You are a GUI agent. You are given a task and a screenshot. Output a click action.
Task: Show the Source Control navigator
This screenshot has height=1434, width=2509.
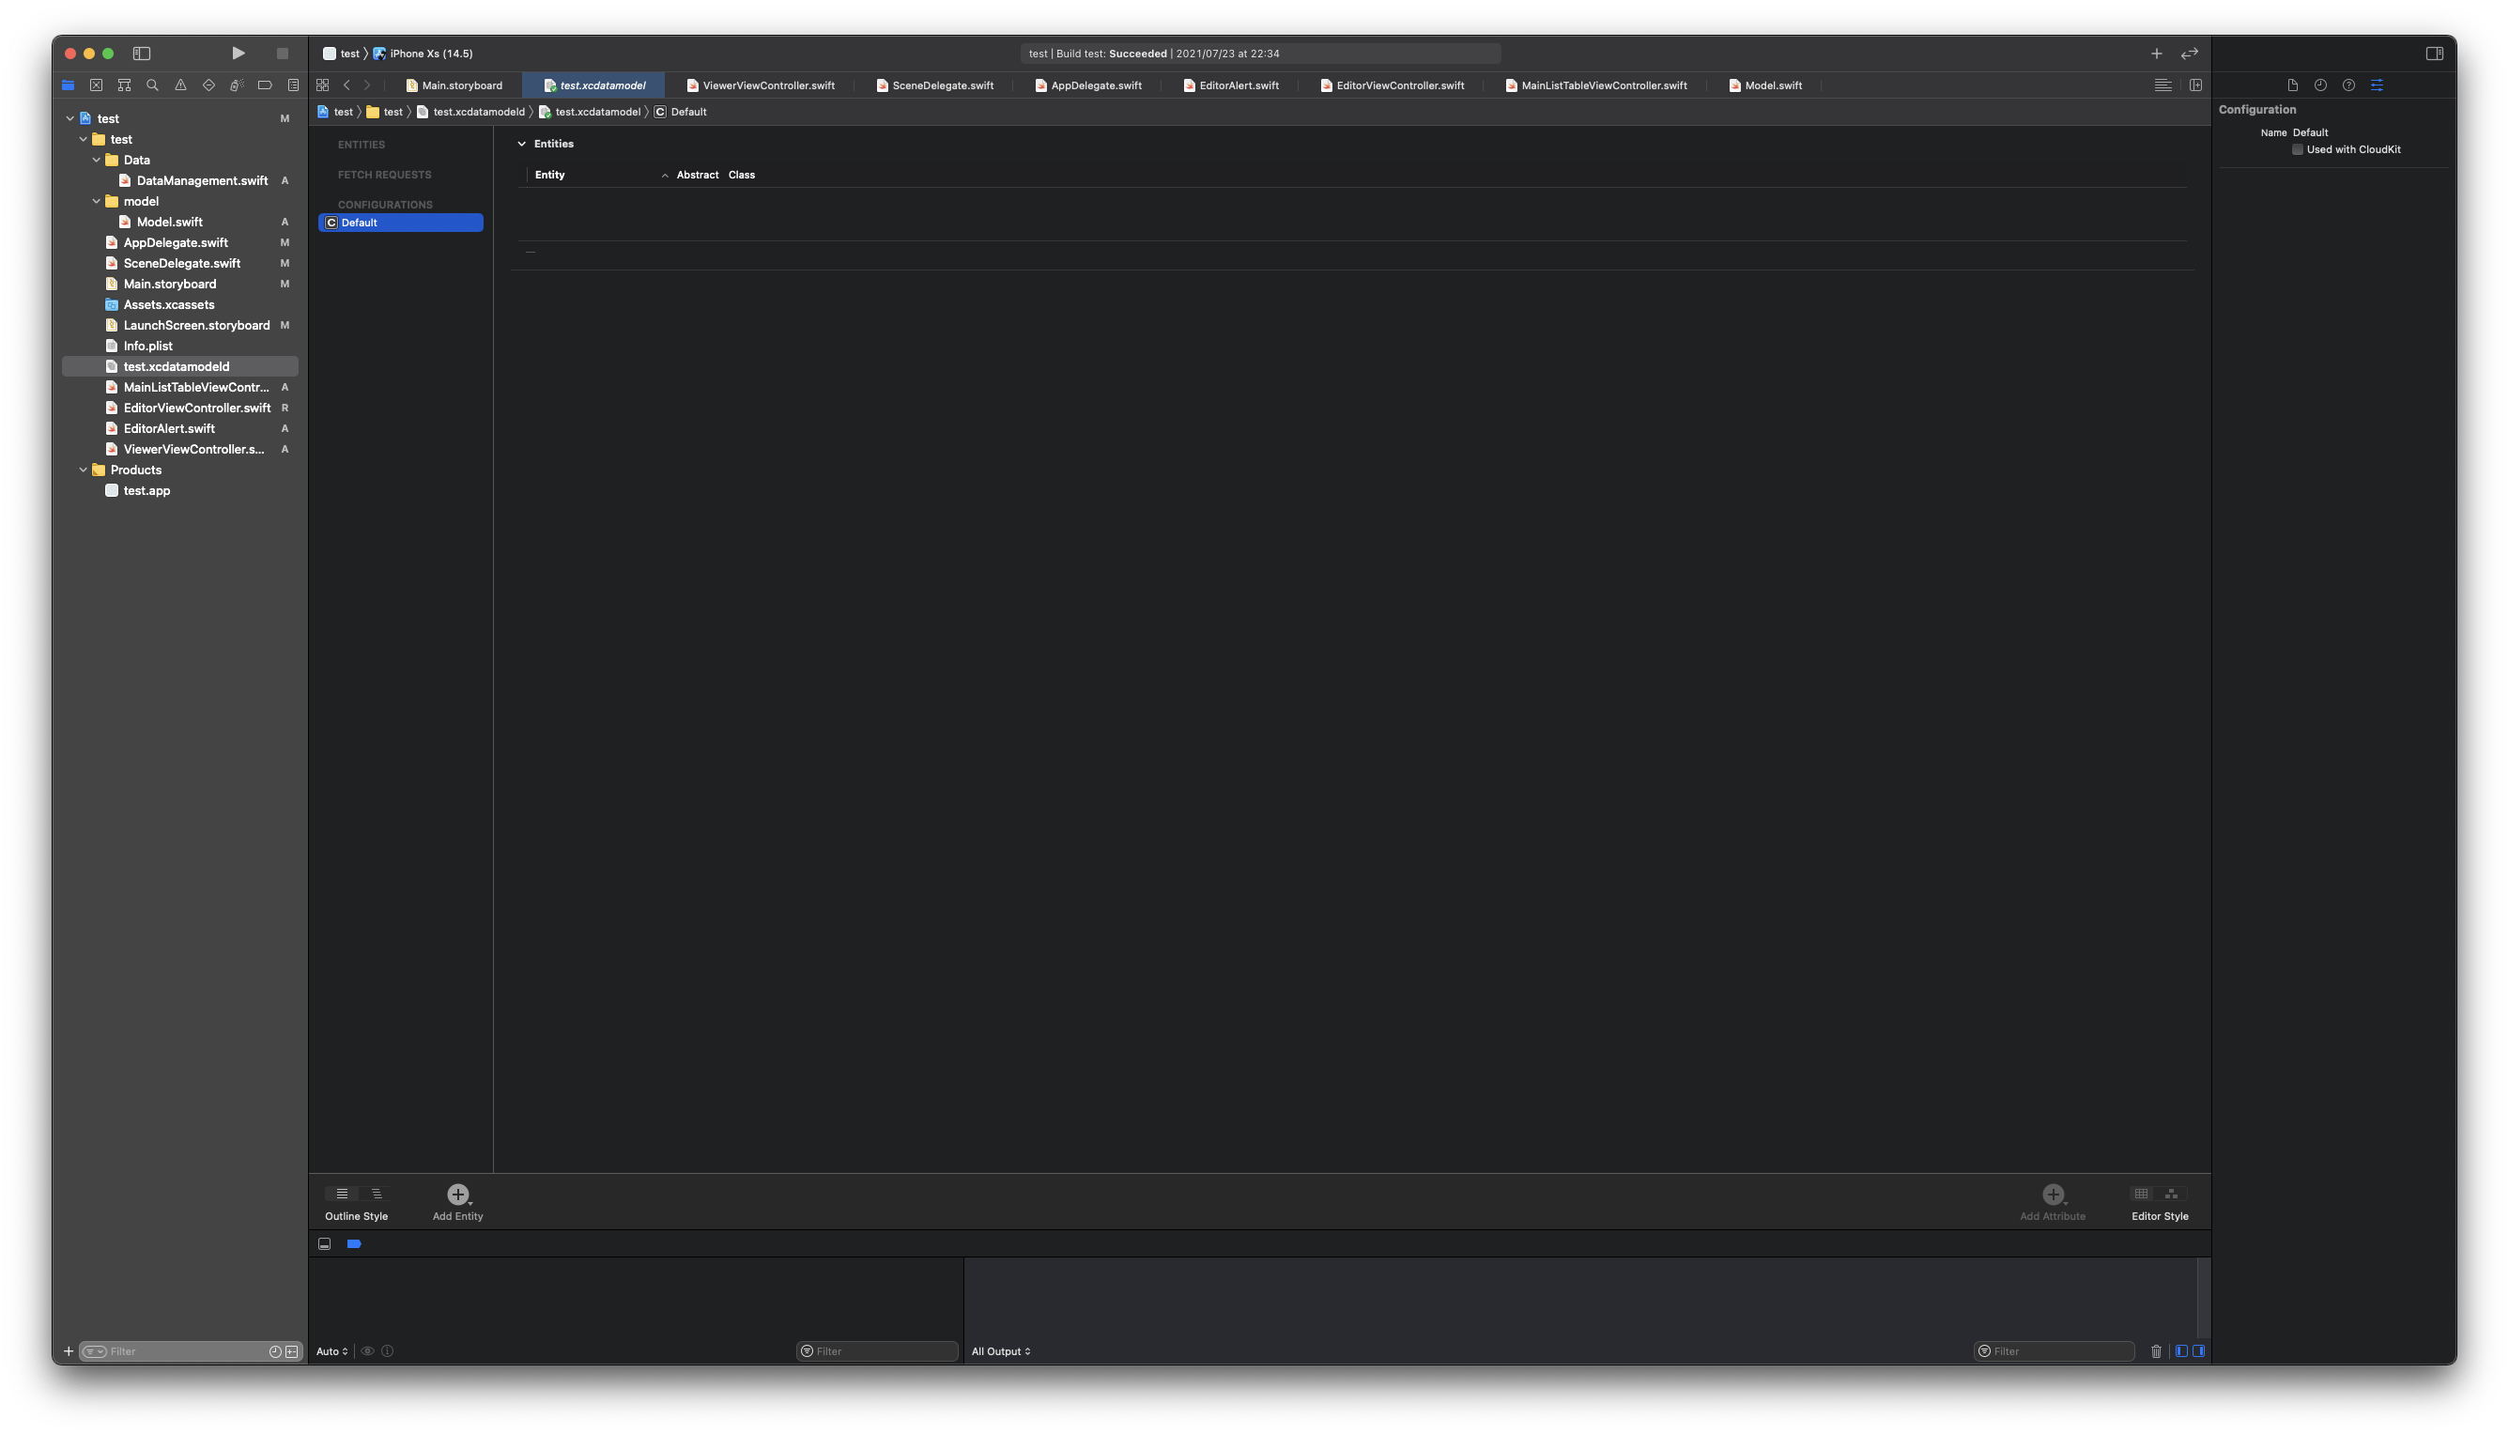coord(97,85)
